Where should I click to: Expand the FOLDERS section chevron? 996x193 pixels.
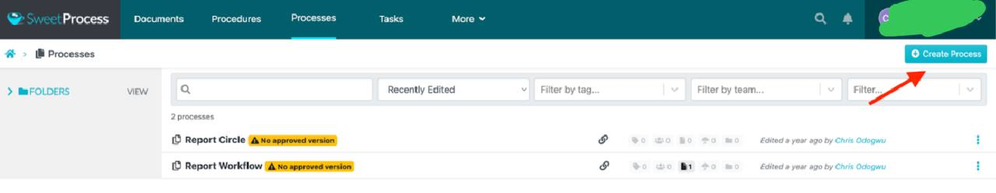coord(10,92)
